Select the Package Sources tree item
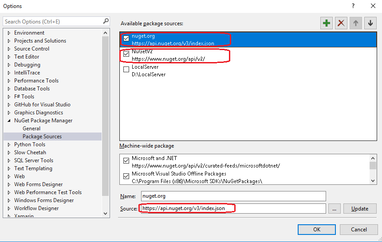382x242 pixels. 42,137
